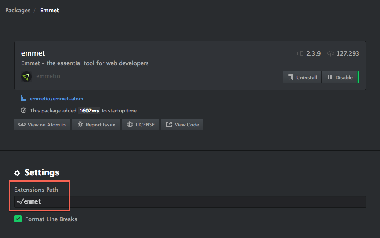The image size is (380, 238).
Task: Click the Settings section heading
Action: click(42, 172)
